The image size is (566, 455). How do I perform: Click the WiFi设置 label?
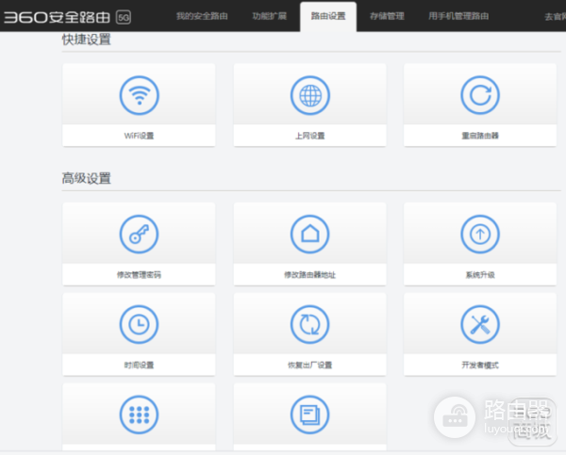click(139, 136)
